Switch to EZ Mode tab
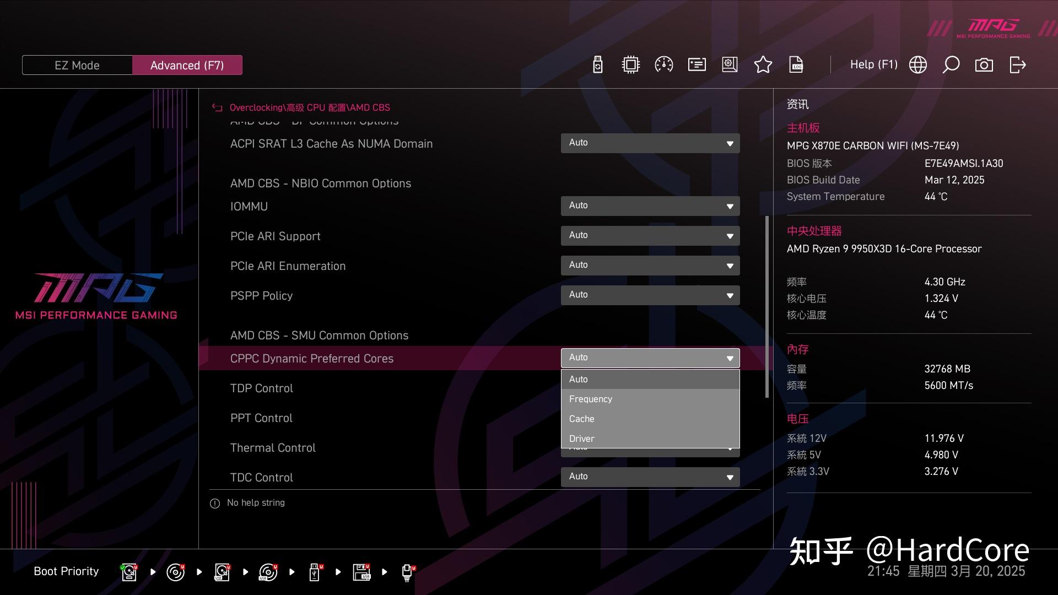Screen dimensions: 1058x595 [x=77, y=65]
